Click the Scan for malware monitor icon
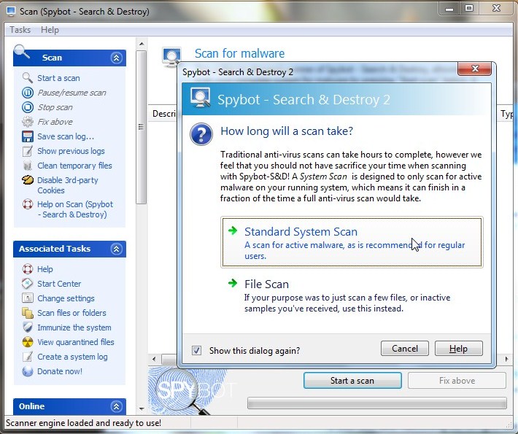 [x=171, y=56]
